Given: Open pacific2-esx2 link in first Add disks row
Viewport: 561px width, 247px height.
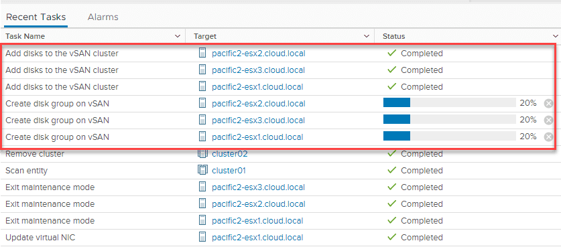Looking at the screenshot, I should tap(258, 54).
